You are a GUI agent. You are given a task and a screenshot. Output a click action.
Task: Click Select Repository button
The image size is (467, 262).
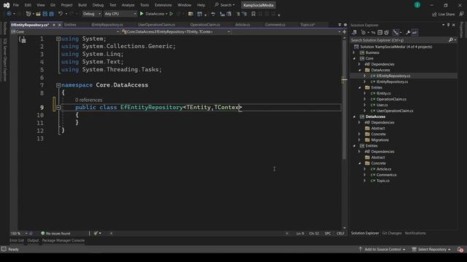click(x=431, y=249)
